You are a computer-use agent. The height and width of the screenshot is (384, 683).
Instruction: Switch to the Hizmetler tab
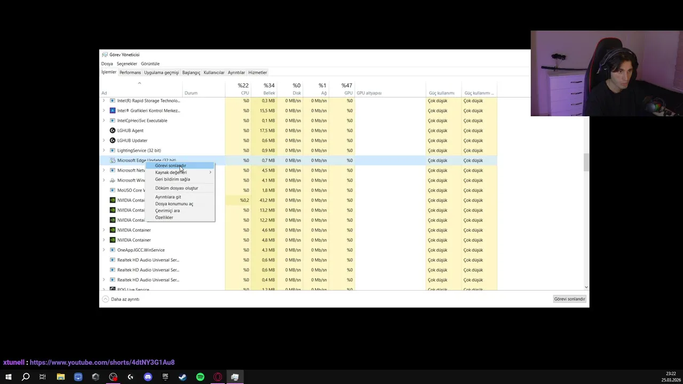point(257,73)
